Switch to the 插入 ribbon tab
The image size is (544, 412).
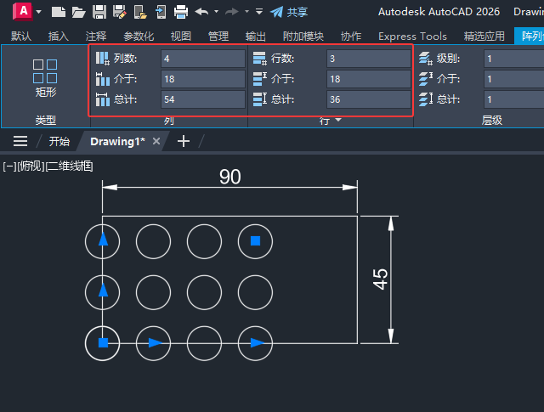click(x=59, y=36)
